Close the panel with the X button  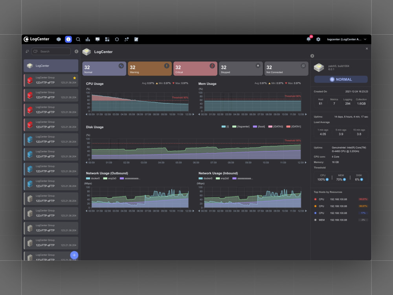coord(367,49)
